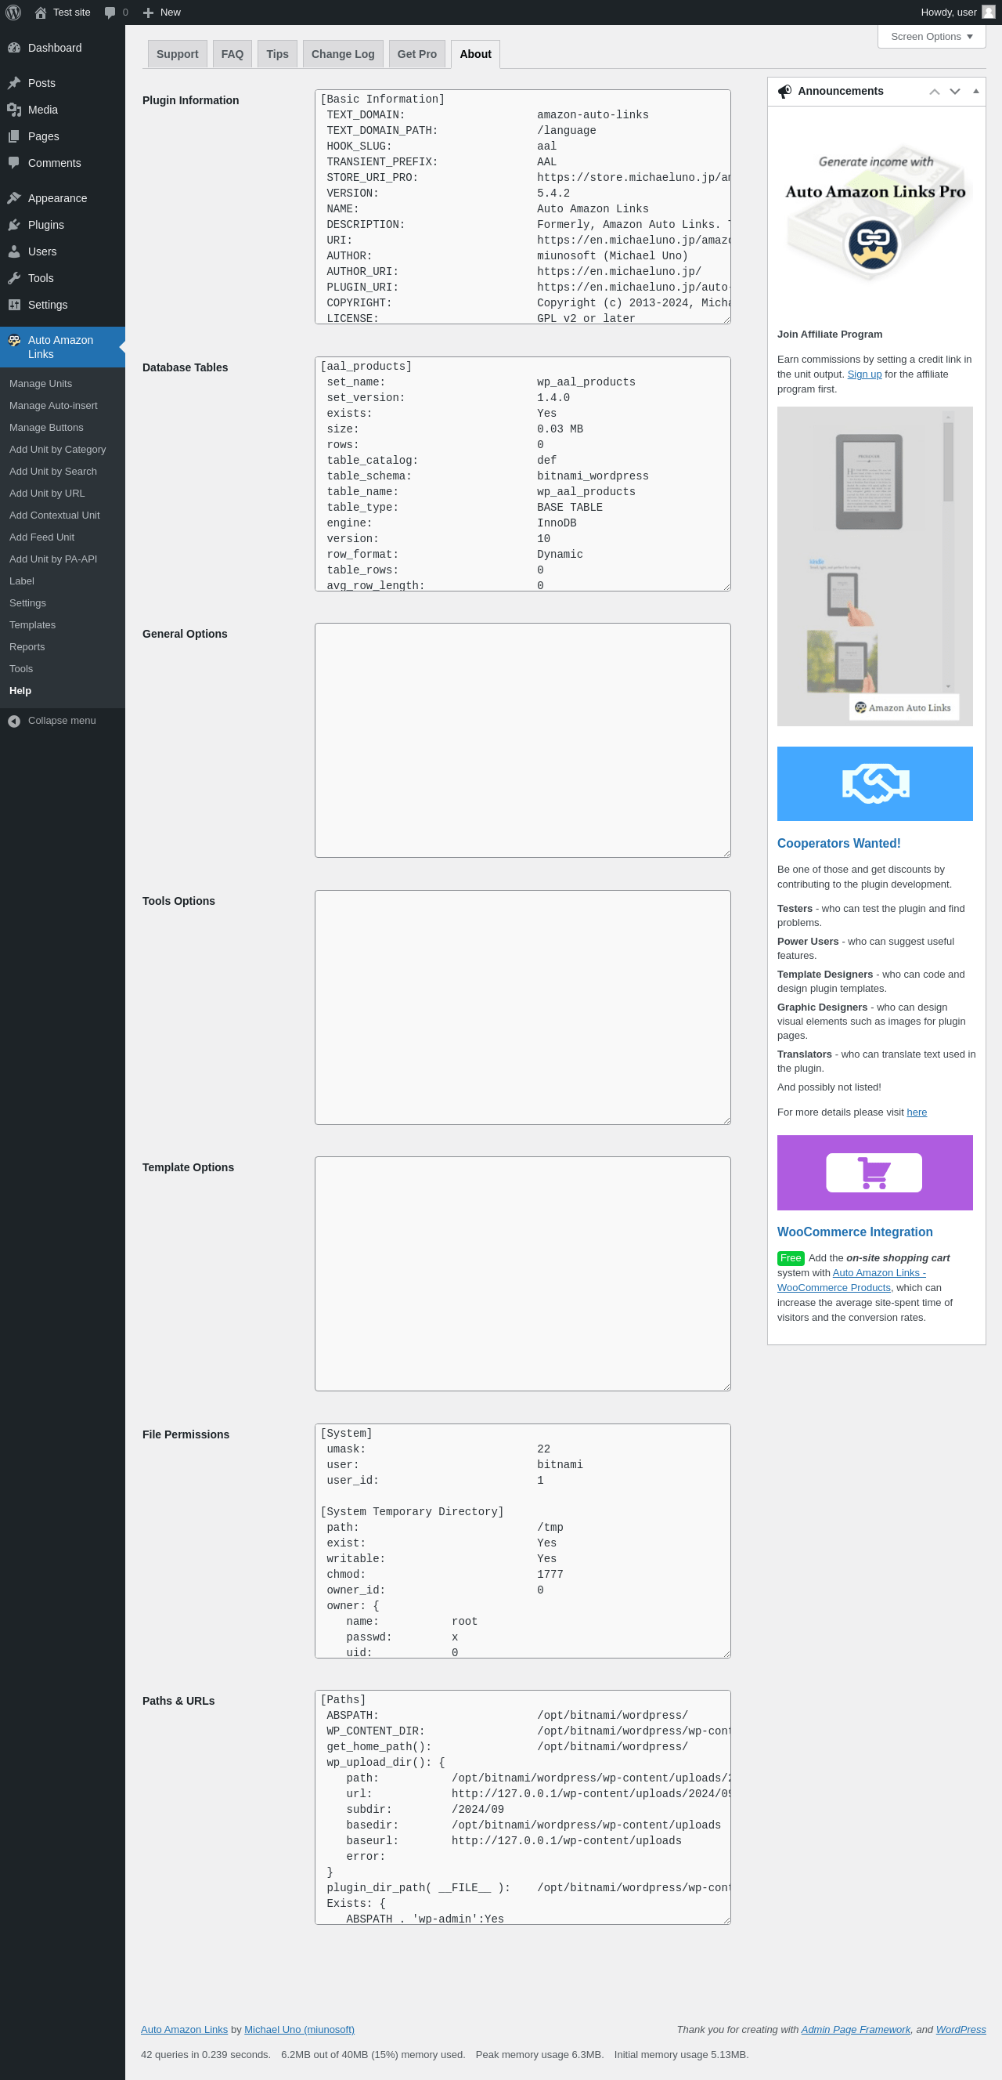
Task: Click the Auto Amazon Links Pro banner
Action: 874,214
